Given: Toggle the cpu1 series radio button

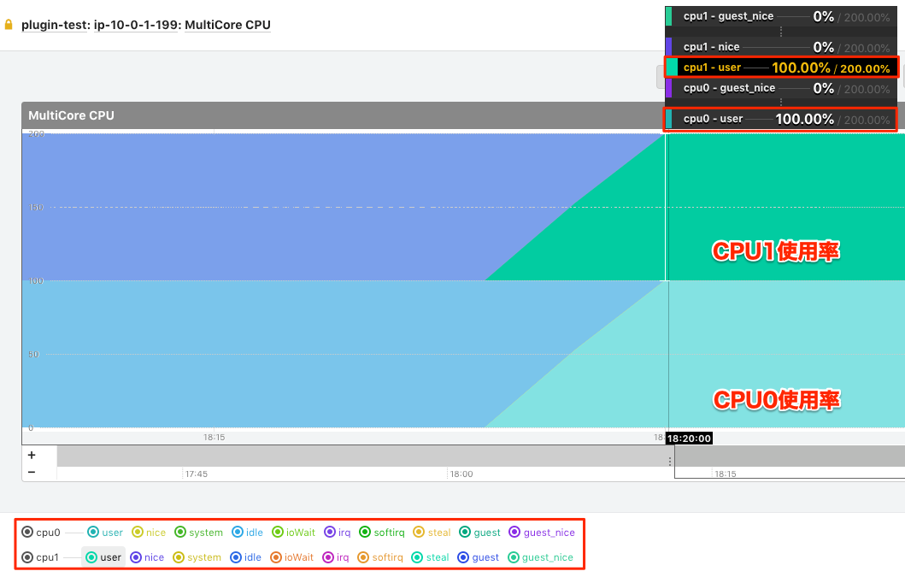Looking at the screenshot, I should 28,557.
